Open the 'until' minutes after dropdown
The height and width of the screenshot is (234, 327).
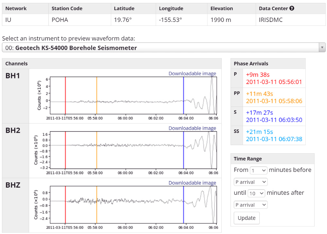[x=256, y=193]
